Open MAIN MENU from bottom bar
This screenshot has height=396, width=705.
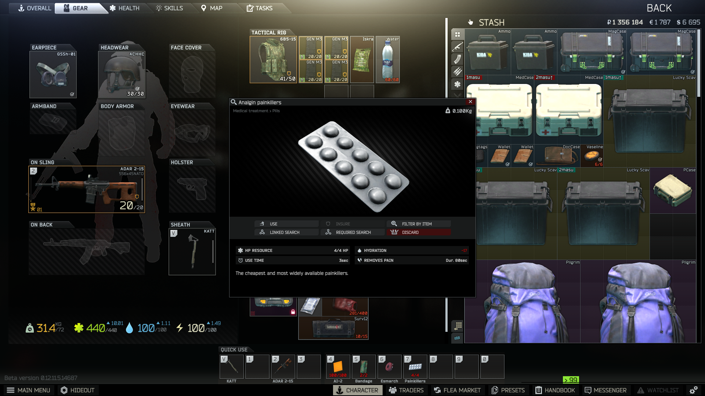[29, 390]
